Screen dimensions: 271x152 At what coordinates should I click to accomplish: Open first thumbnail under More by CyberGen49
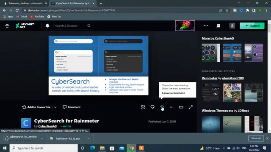click(211, 53)
